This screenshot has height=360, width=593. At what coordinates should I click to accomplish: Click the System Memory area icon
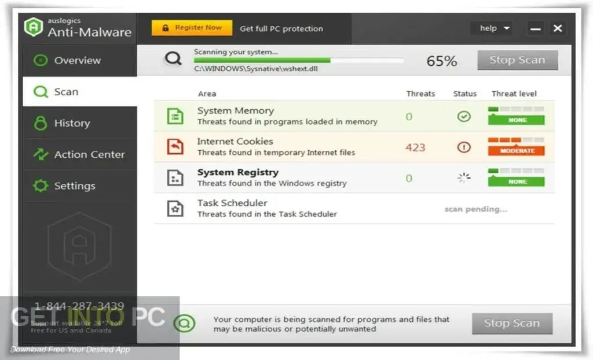[175, 116]
